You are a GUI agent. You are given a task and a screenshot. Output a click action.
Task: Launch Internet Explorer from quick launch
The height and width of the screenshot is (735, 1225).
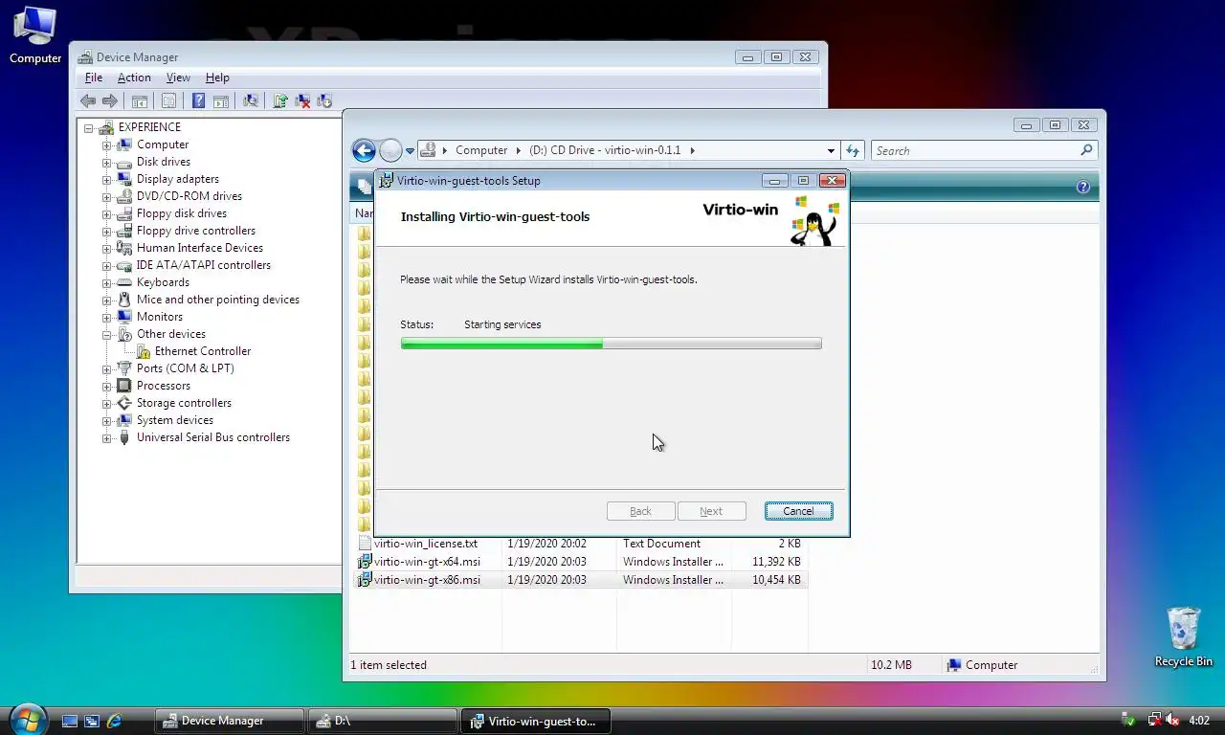click(114, 721)
